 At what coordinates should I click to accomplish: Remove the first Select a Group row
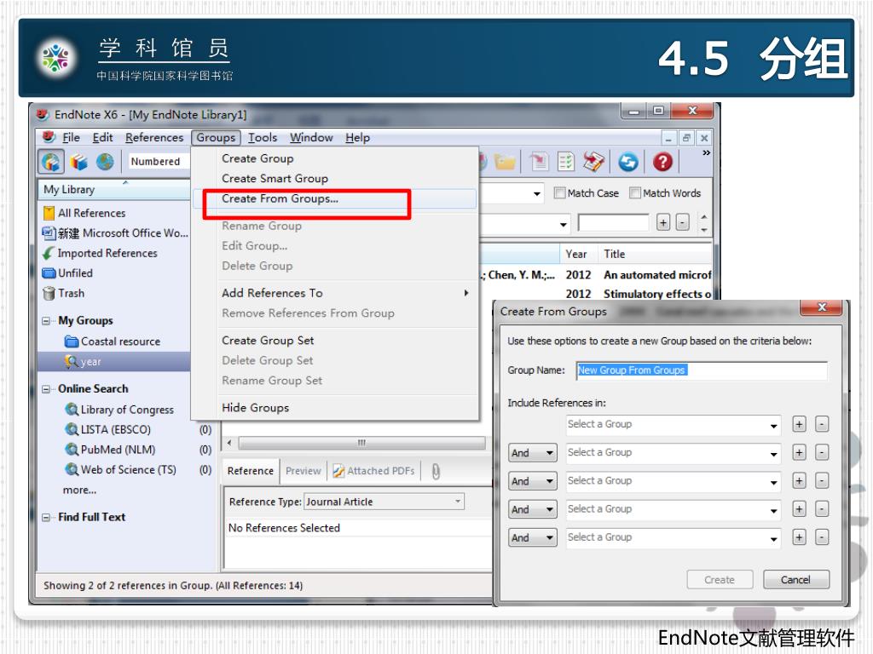coord(822,424)
